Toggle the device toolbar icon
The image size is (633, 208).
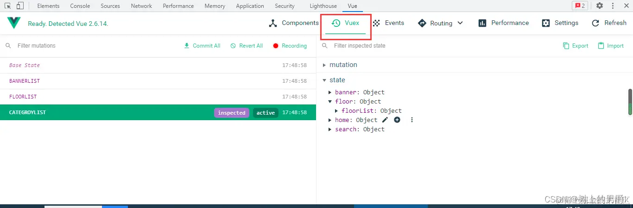tap(20, 6)
